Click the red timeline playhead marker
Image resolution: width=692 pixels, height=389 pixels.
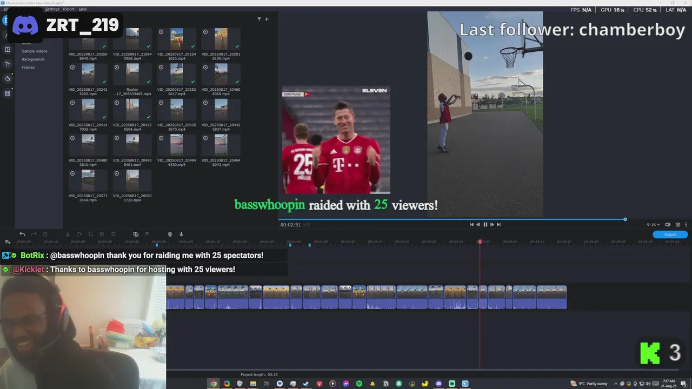[480, 242]
